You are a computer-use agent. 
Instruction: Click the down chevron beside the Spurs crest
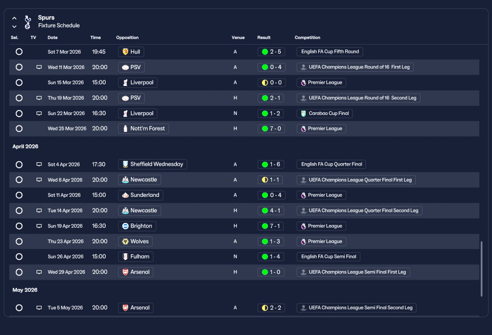pos(14,26)
